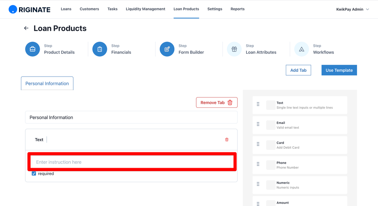
Task: Select the Numeric inputs component card
Action: coord(300,185)
